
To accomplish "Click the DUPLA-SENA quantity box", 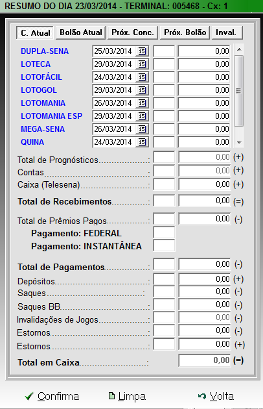I will click(164, 51).
